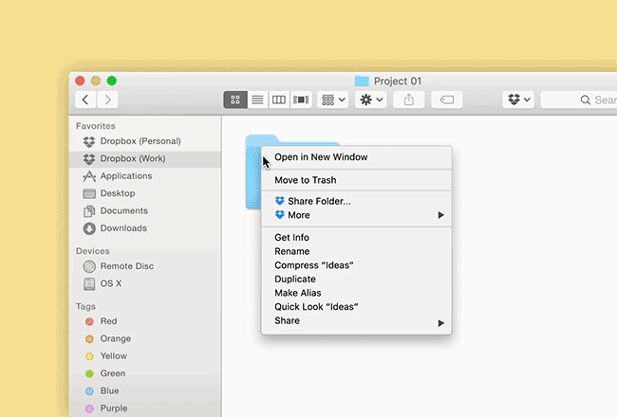
Task: Click the Share toolbar icon
Action: coord(409,100)
